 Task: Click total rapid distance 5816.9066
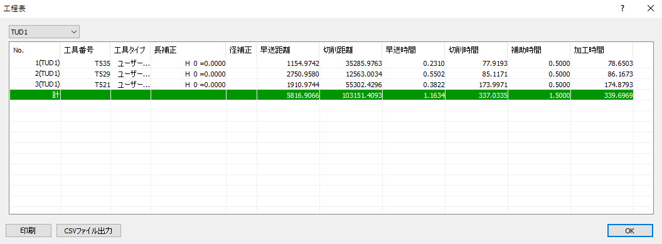click(x=302, y=95)
